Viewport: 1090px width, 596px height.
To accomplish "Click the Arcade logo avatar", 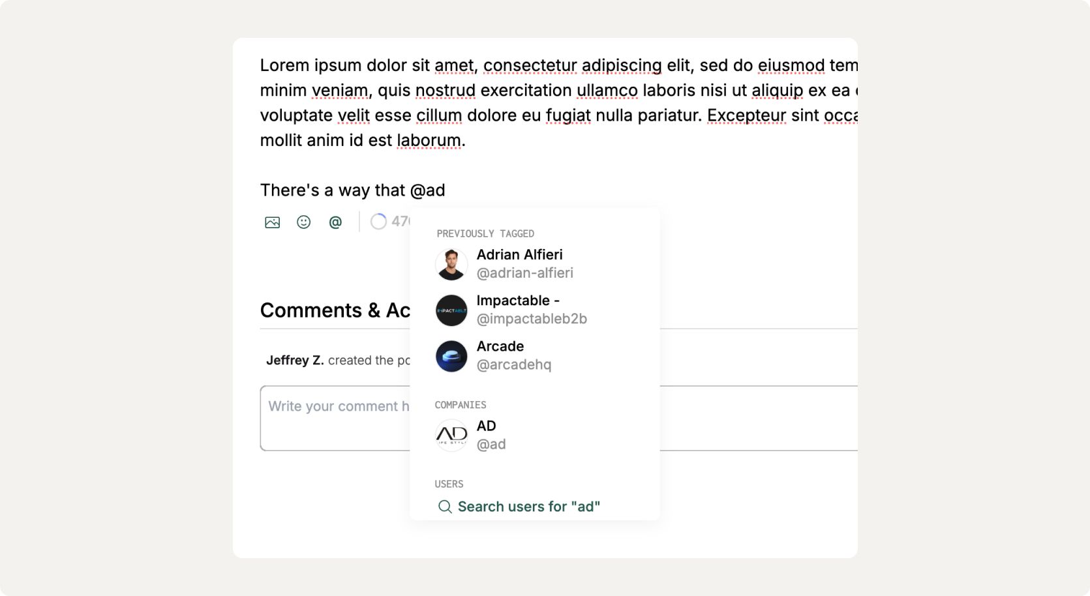I will [451, 356].
